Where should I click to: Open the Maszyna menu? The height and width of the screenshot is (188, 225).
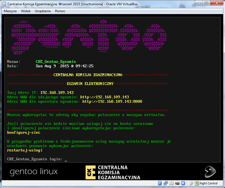coord(10,11)
